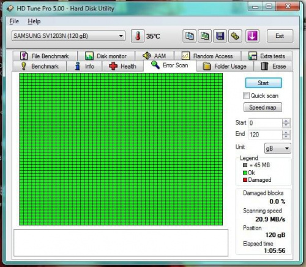
Task: Click the thermometer temperature icon
Action: (138, 36)
